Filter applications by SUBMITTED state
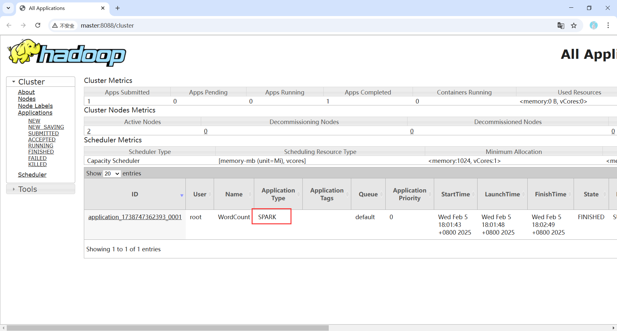 [43, 133]
